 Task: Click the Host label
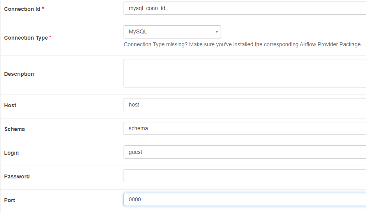(10, 105)
